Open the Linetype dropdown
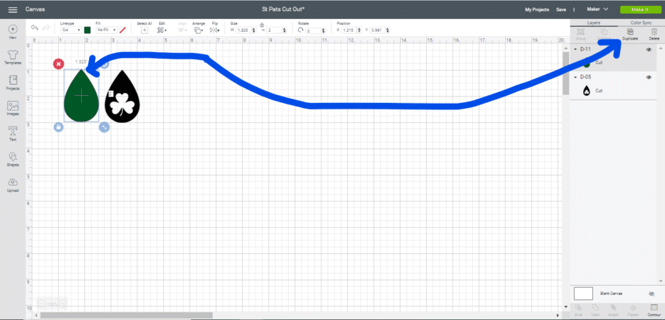The image size is (665, 320). tap(70, 30)
